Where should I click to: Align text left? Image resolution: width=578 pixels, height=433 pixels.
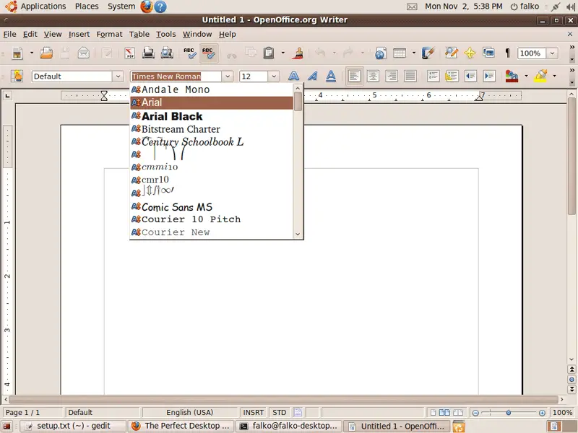[x=354, y=76]
